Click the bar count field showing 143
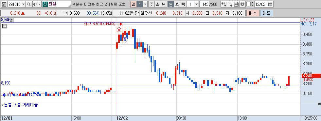The image size is (321, 121). pos(204,4)
